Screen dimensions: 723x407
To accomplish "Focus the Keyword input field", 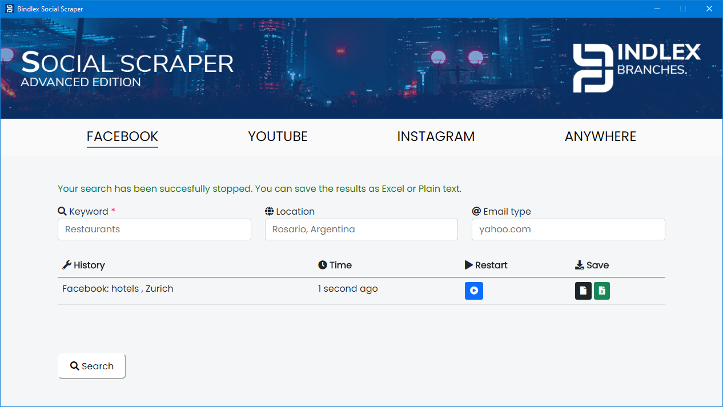I will [154, 229].
